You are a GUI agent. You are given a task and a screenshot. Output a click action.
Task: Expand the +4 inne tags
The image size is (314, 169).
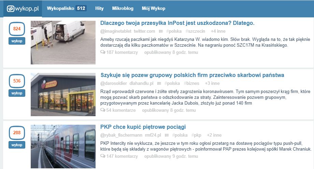point(218,31)
